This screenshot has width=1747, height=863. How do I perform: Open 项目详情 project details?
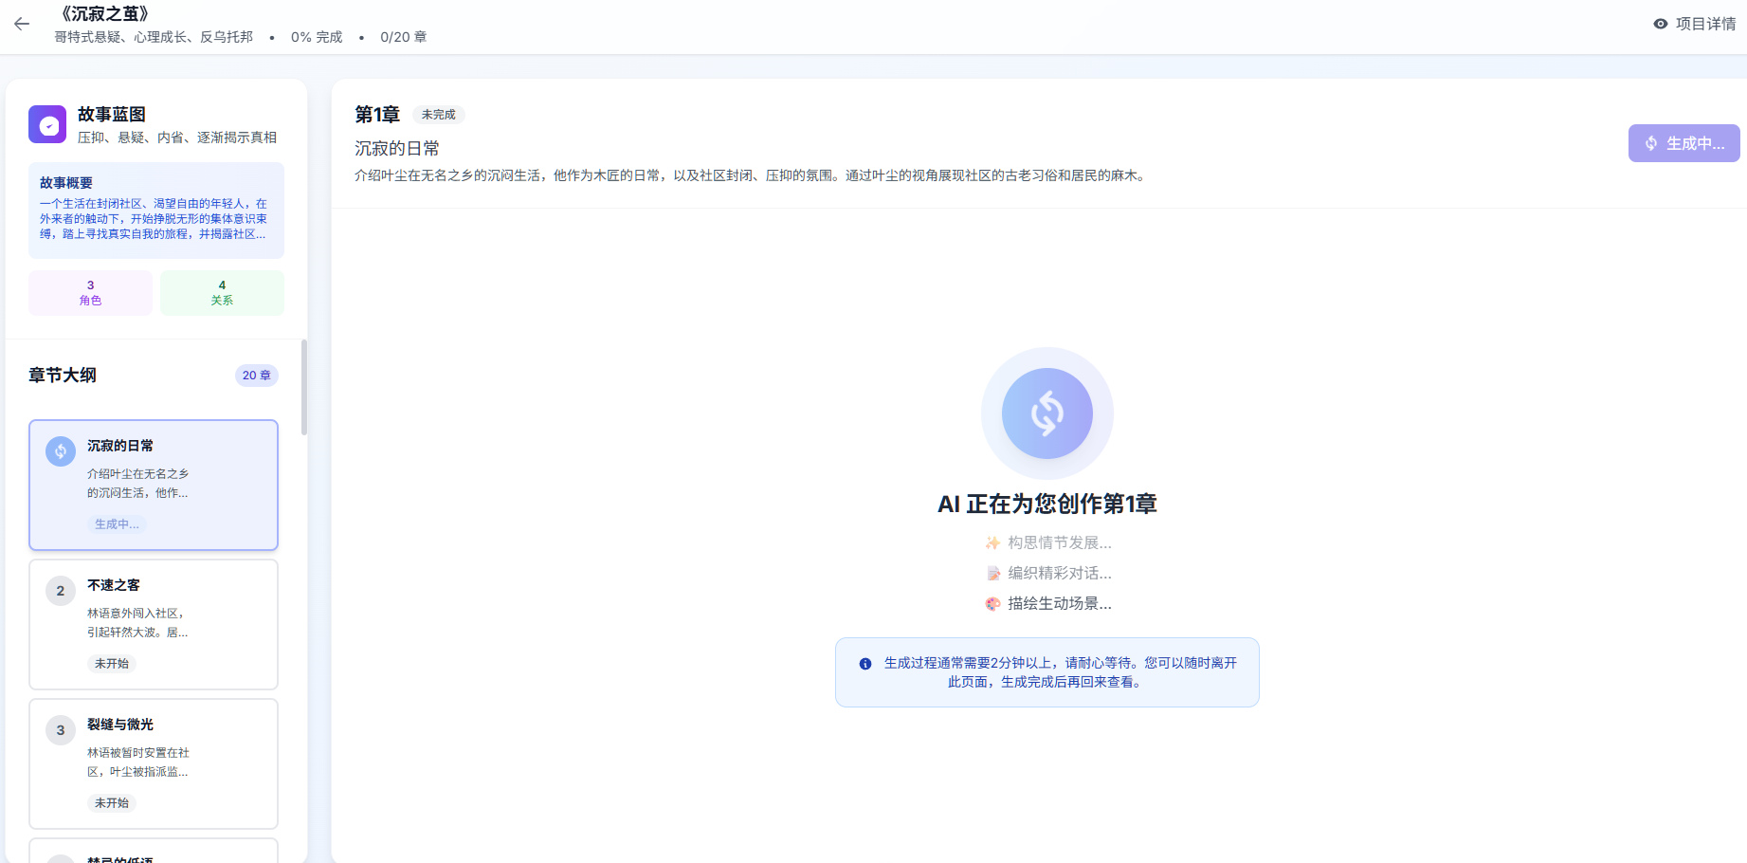[1695, 24]
